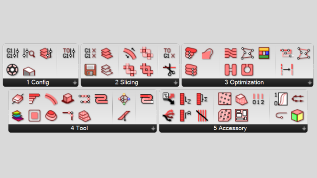Viewport: 317px width, 178px height.
Task: Select the yellow green colored cube icon
Action: pyautogui.click(x=297, y=115)
